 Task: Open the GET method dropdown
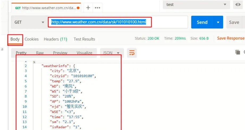[29, 22]
